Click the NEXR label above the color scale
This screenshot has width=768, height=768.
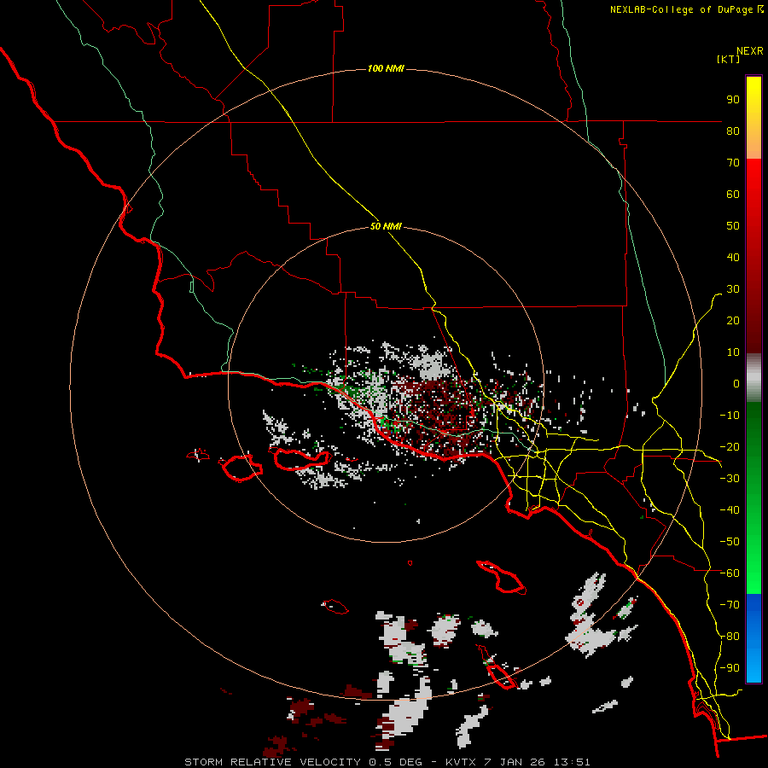750,51
